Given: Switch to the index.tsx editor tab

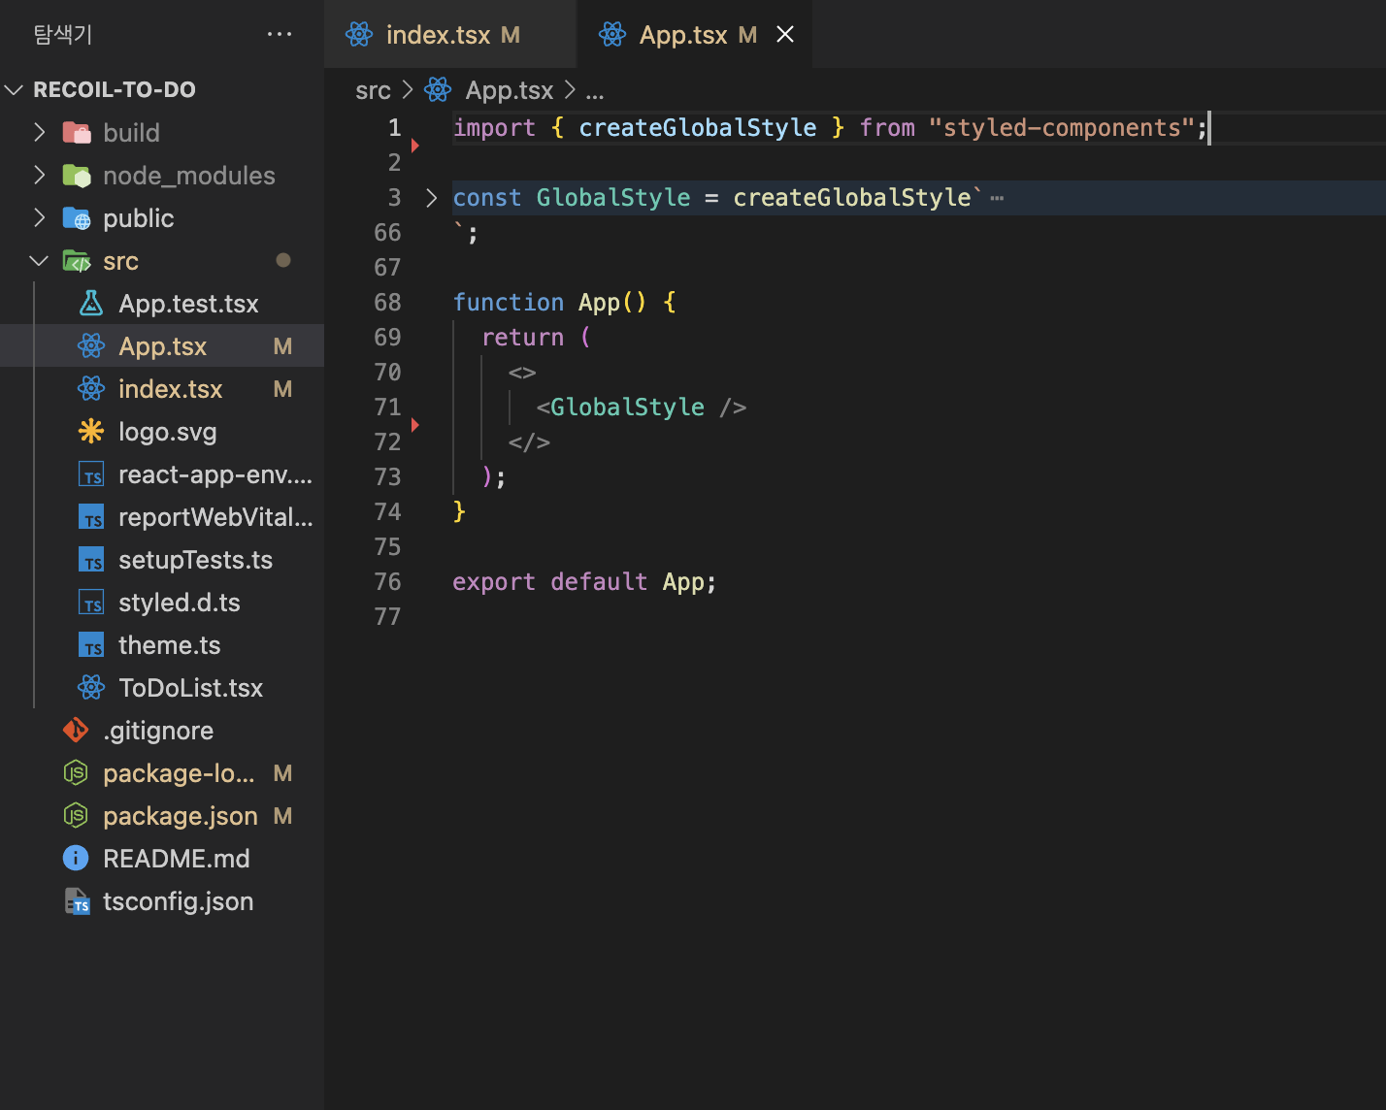Looking at the screenshot, I should [x=438, y=35].
